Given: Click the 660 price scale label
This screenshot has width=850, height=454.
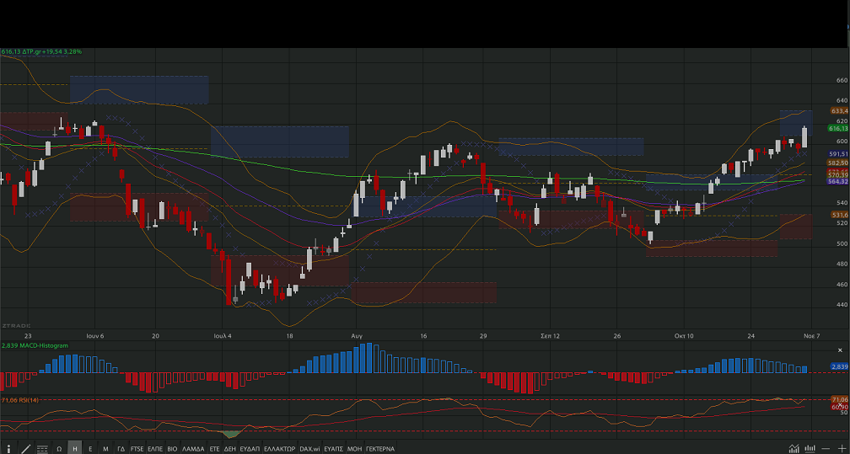Looking at the screenshot, I should (x=842, y=80).
